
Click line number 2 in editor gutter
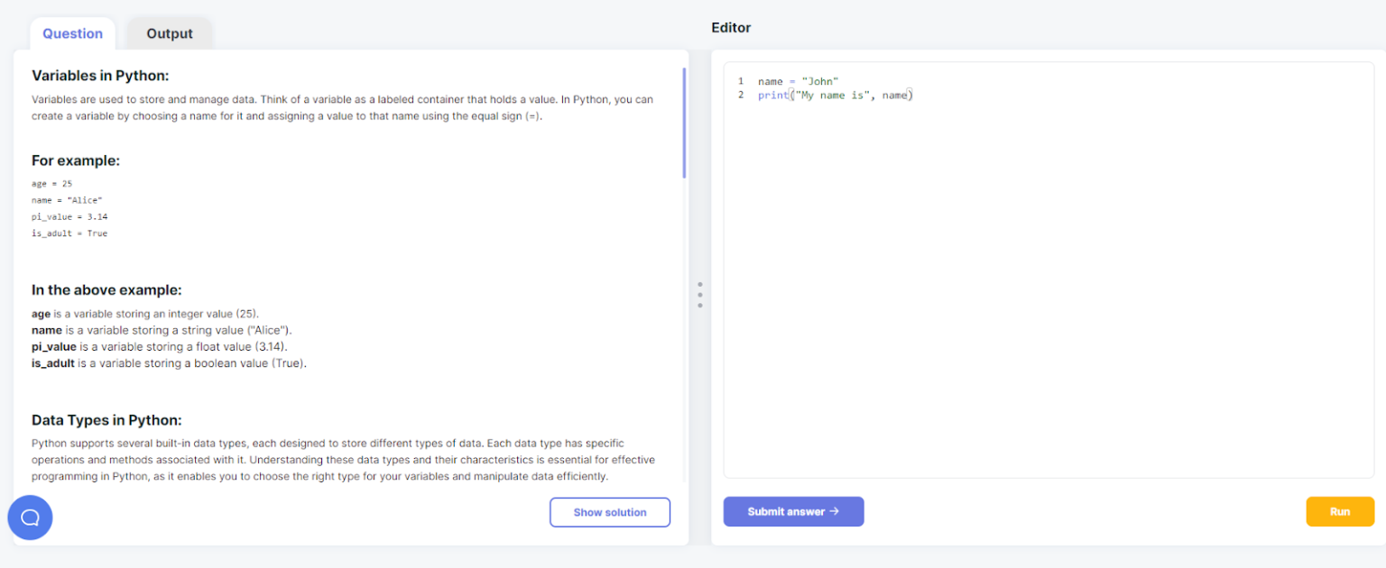point(741,95)
